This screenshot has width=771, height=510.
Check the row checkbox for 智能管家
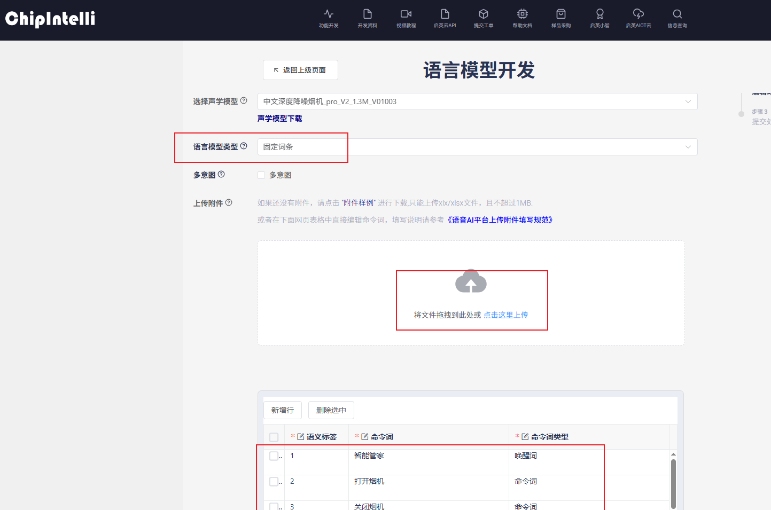click(x=274, y=456)
